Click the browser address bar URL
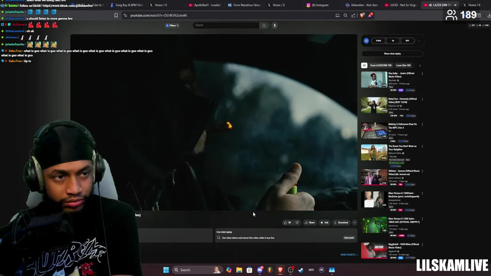Viewport: 491px width, 276px height. coord(158,15)
